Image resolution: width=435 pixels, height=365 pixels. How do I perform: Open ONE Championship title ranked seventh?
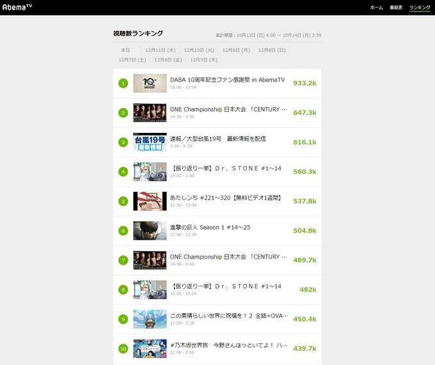pyautogui.click(x=228, y=257)
